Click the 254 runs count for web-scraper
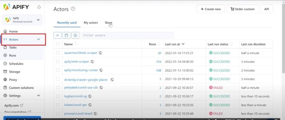Image resolution: width=285 pixels, height=120 pixels. (x=159, y=62)
